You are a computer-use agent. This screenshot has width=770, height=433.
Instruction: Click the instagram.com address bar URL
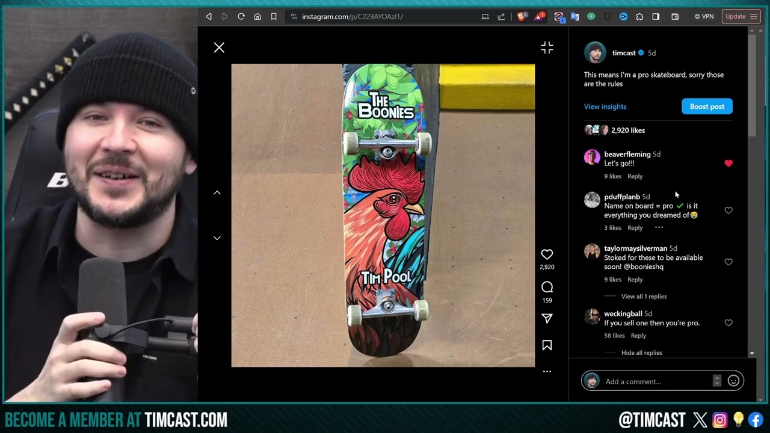(x=353, y=17)
